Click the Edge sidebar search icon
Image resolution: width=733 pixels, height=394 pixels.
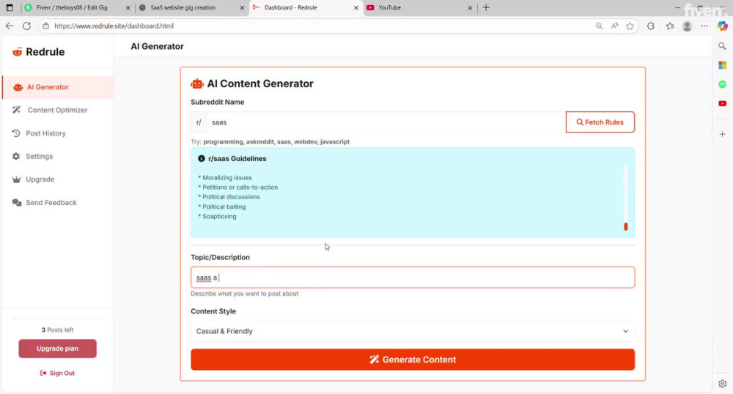pyautogui.click(x=722, y=45)
